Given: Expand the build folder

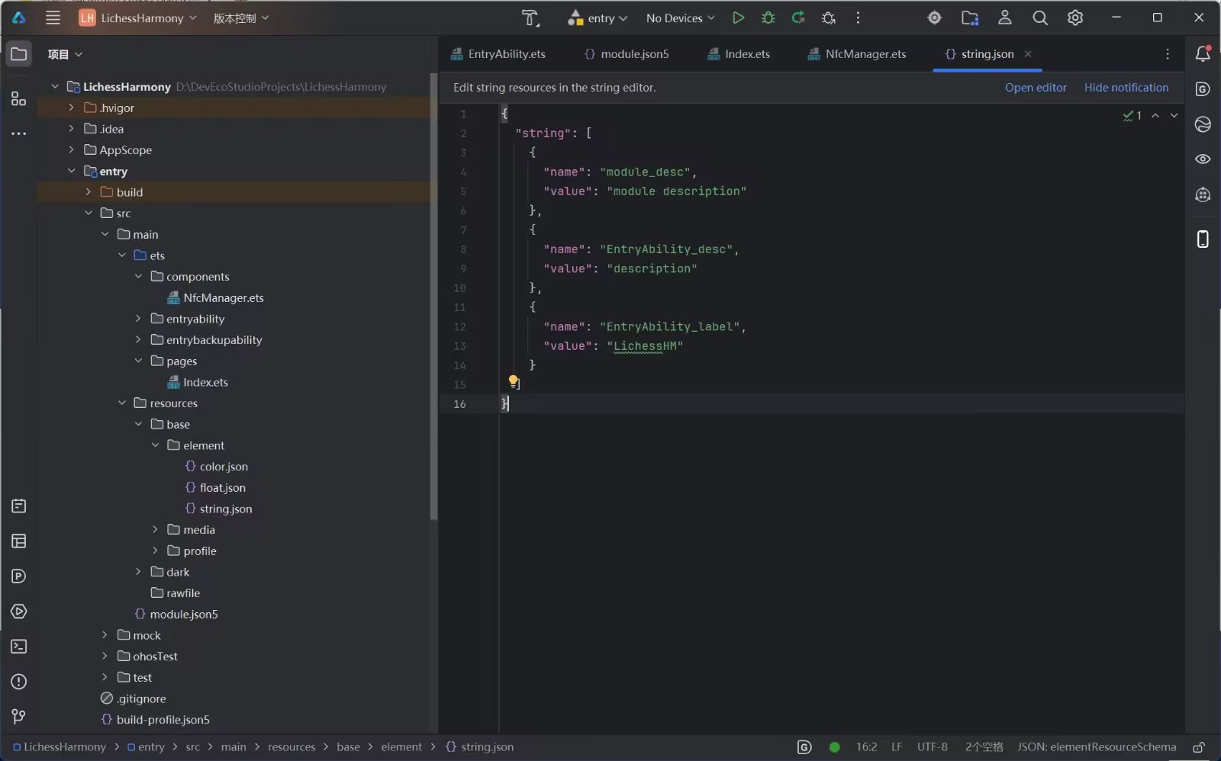Looking at the screenshot, I should click(89, 192).
